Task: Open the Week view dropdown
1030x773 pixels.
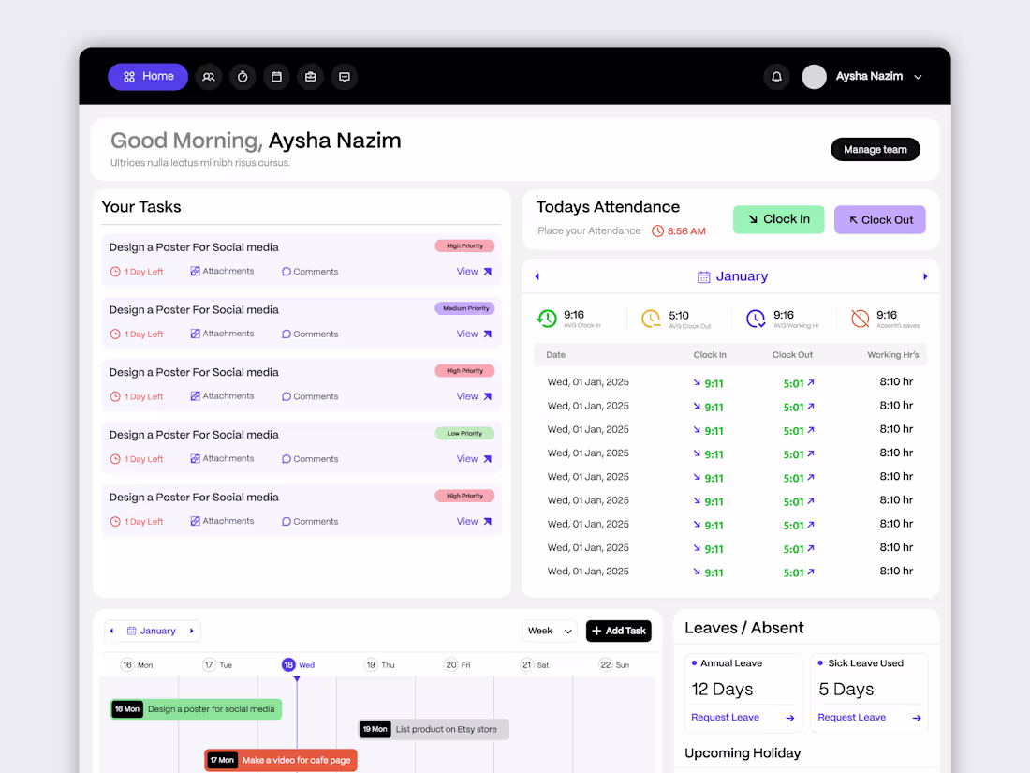Action: tap(549, 631)
